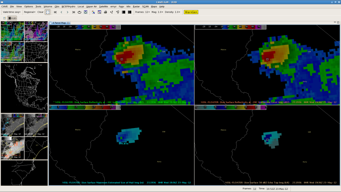Step forward one frame
This screenshot has width=341, height=192.
tap(67, 12)
